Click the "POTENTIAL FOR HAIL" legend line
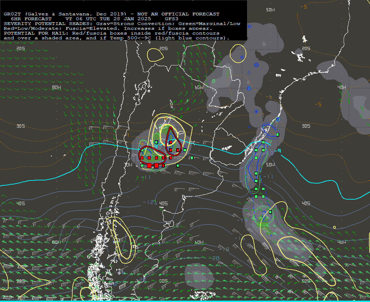 (x=112, y=33)
